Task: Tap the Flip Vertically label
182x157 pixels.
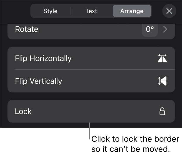Action: (x=38, y=81)
